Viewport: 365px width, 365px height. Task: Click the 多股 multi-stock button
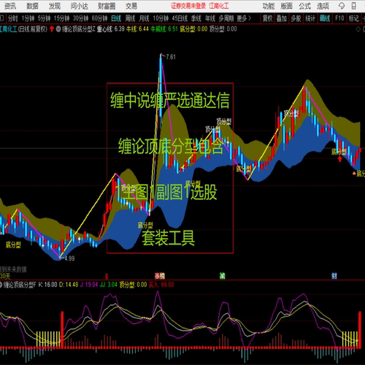pyautogui.click(x=296, y=18)
